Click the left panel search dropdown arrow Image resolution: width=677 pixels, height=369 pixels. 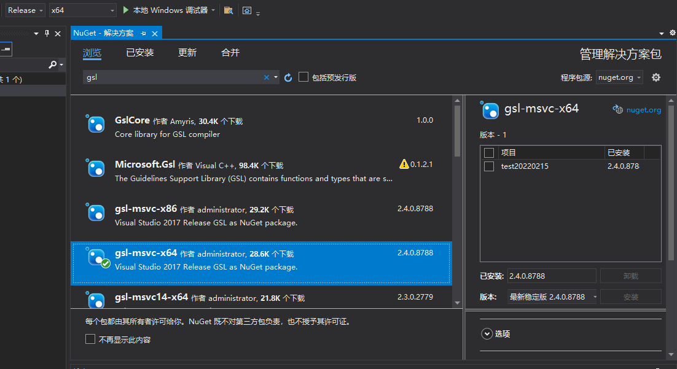click(61, 64)
